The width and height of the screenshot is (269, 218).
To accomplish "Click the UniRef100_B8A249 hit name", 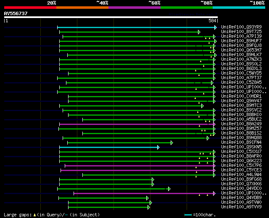I will pyautogui.click(x=241, y=124).
